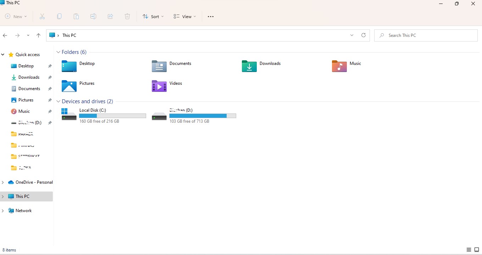482x255 pixels.
Task: Open the See more ellipsis menu
Action: (211, 17)
